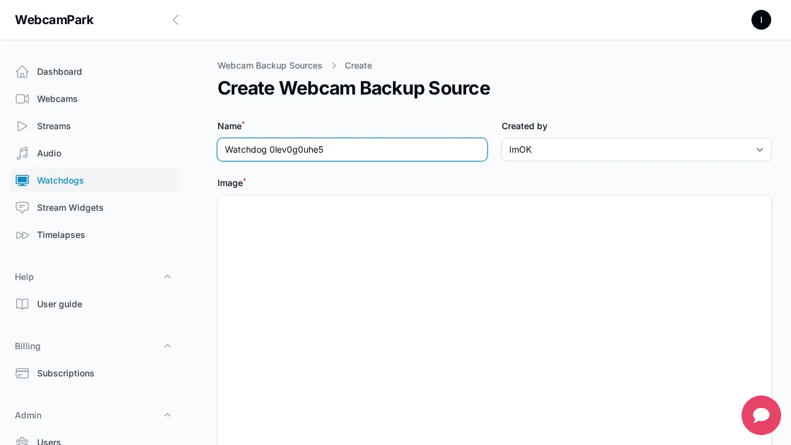Click the Streams play icon

point(22,126)
